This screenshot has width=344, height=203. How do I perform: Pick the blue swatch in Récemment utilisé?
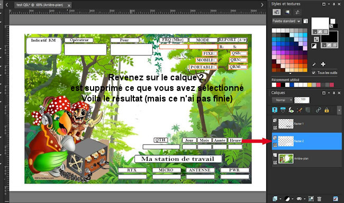[292, 85]
